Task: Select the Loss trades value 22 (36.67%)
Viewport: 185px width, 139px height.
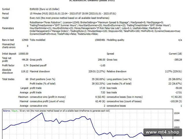Action: [175, 84]
